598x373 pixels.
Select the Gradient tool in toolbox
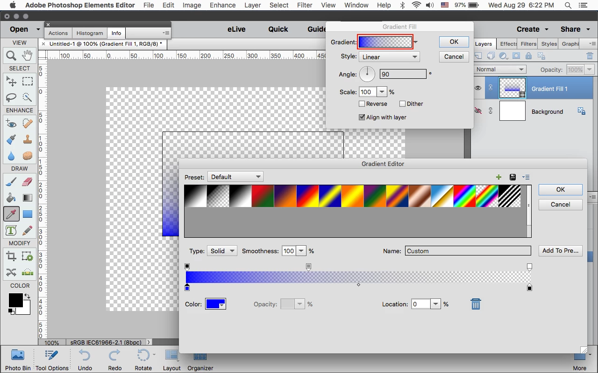coord(28,198)
